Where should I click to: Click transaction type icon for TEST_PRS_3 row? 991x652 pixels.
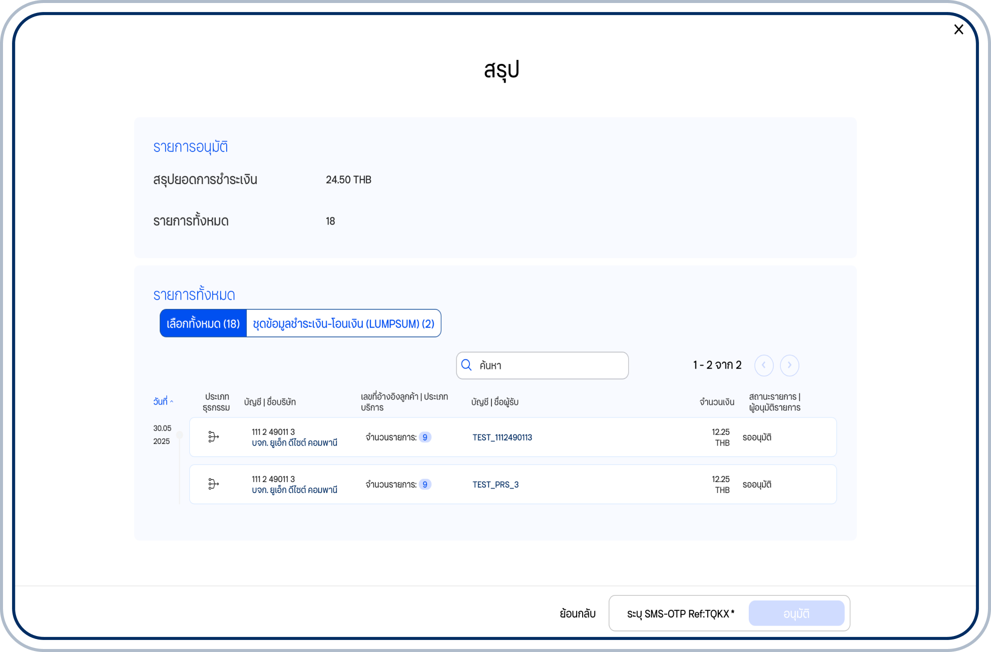[x=213, y=484]
